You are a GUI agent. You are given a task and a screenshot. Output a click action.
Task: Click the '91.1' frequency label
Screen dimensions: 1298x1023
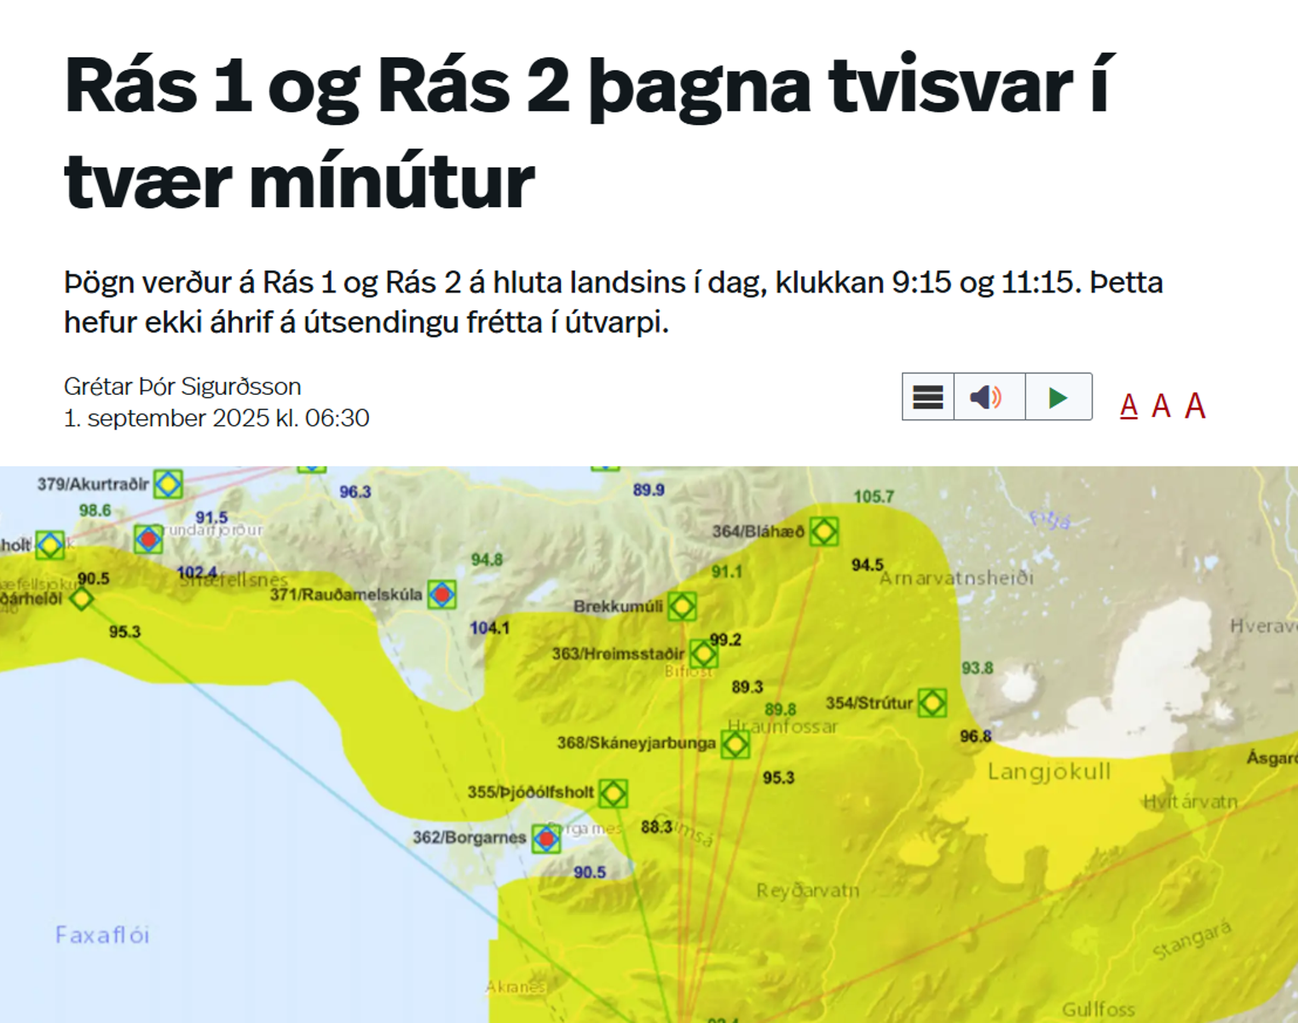point(727,572)
